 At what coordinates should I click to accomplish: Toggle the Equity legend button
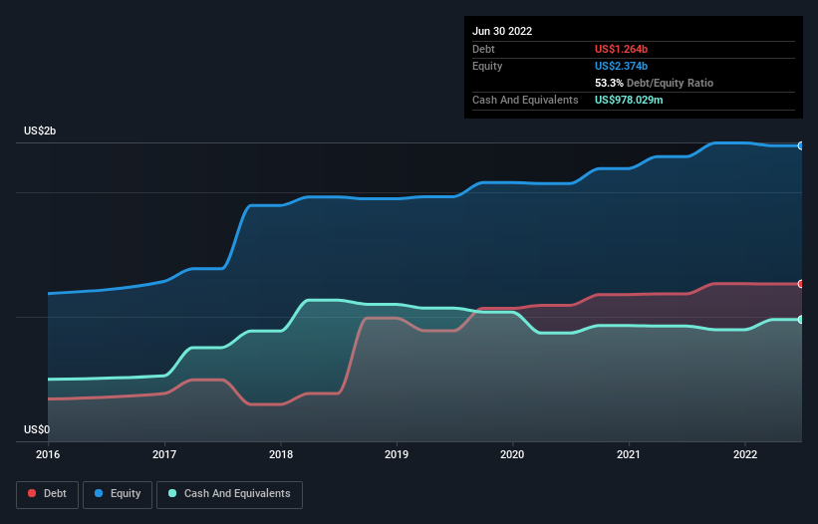118,494
